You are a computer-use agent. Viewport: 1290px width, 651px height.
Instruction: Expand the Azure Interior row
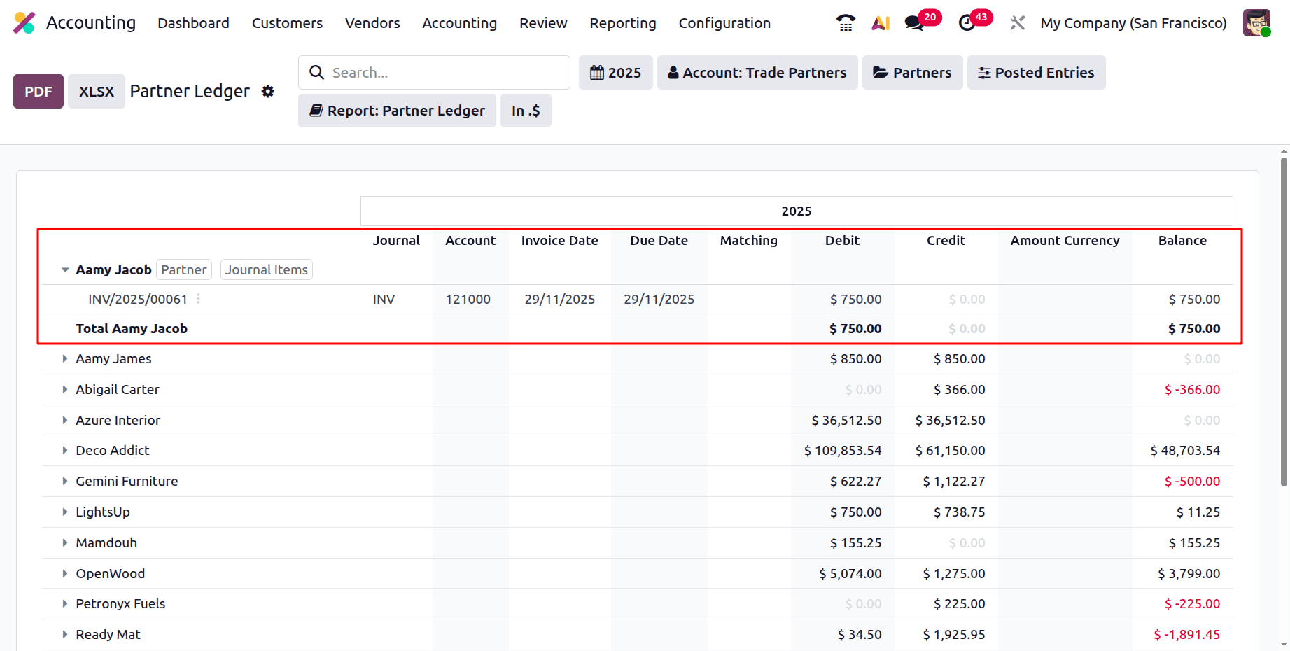[x=65, y=420]
